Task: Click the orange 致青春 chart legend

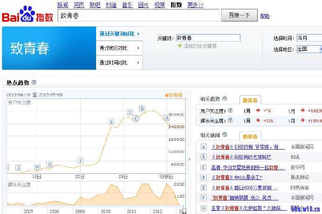Action: [x=174, y=95]
